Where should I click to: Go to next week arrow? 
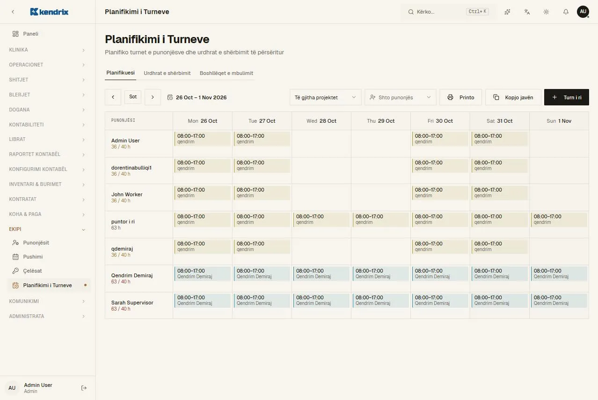pos(153,97)
